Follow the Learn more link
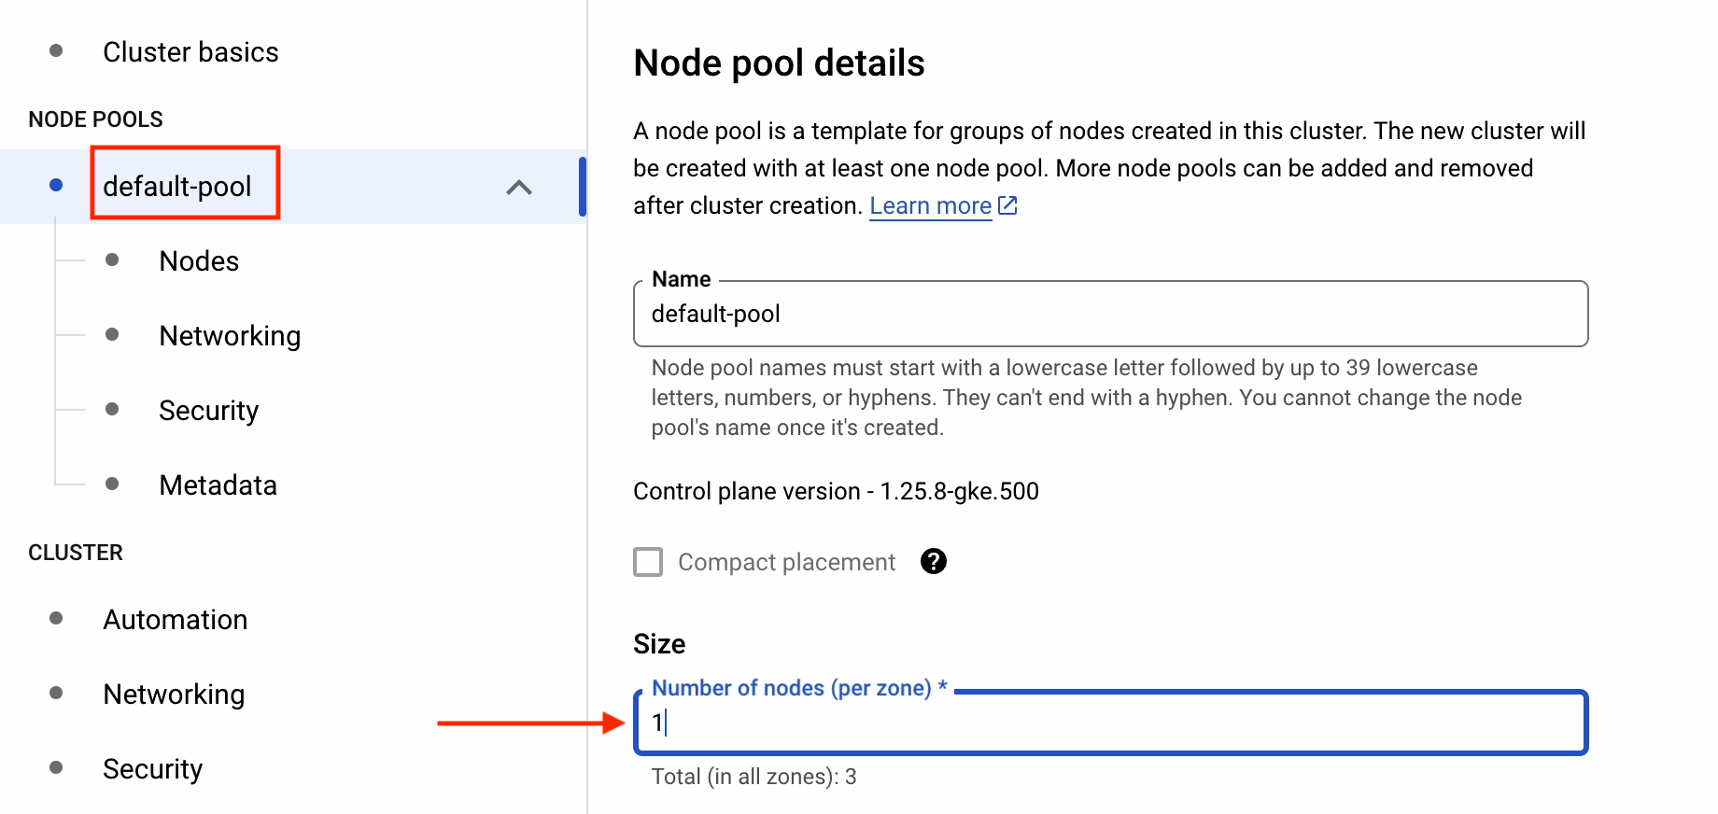Screen dimensions: 1718x814 pyautogui.click(x=930, y=205)
